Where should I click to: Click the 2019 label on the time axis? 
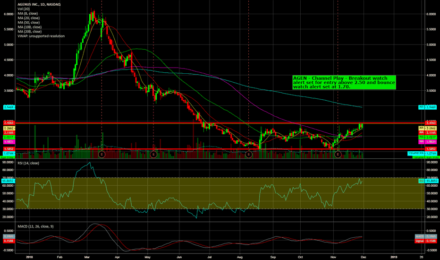(394, 257)
